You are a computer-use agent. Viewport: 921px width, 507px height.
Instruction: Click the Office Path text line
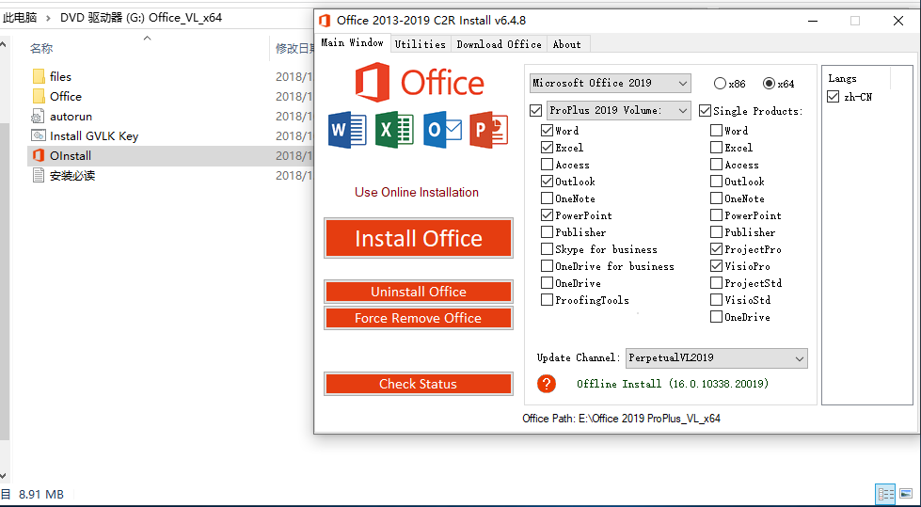[x=622, y=419]
